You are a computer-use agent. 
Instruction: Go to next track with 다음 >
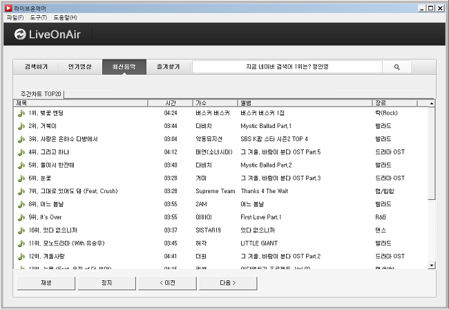228,283
